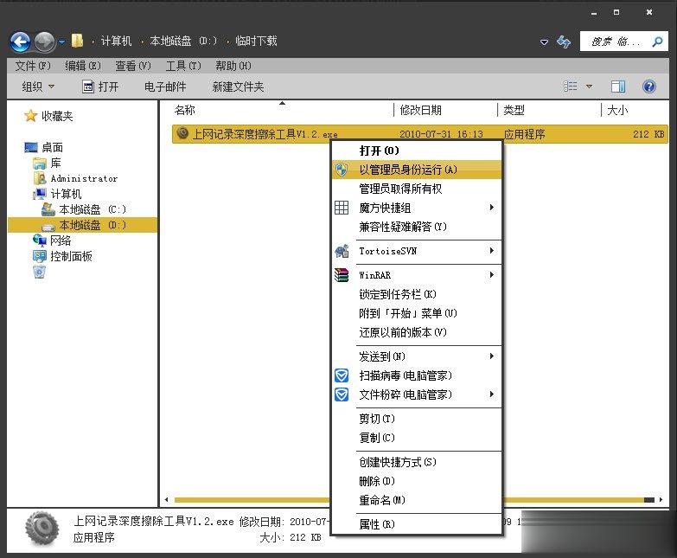
Task: Click the refresh icon beside the address bar
Action: (564, 42)
